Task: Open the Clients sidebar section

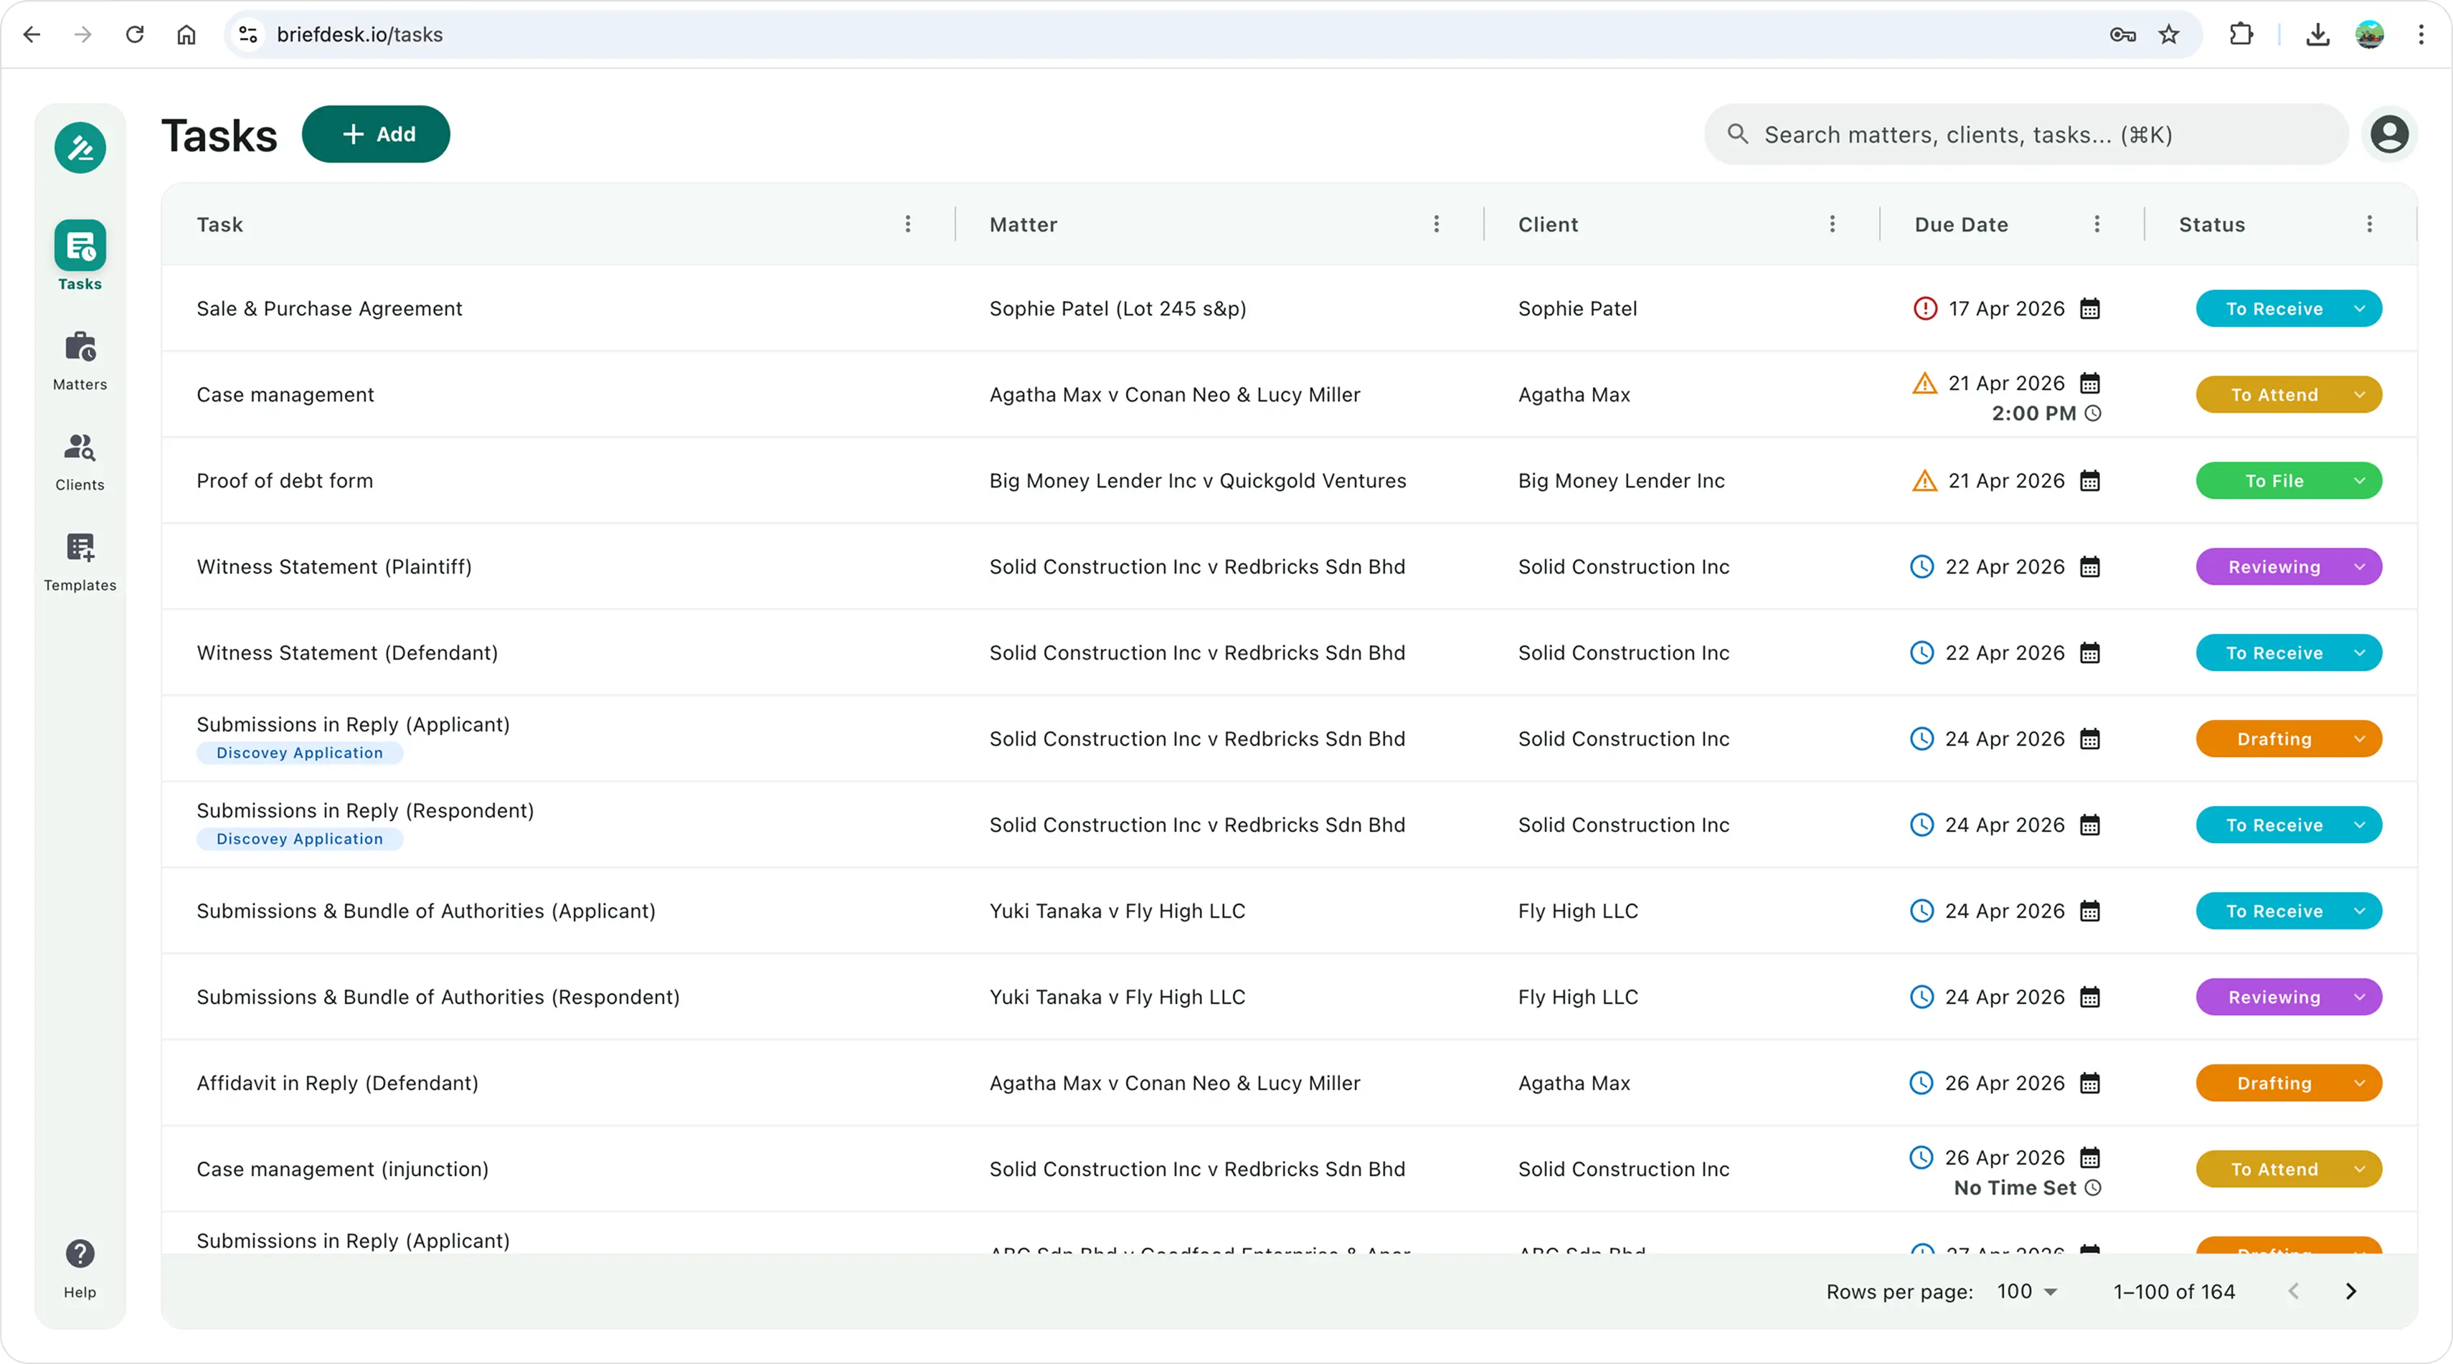Action: tap(80, 462)
